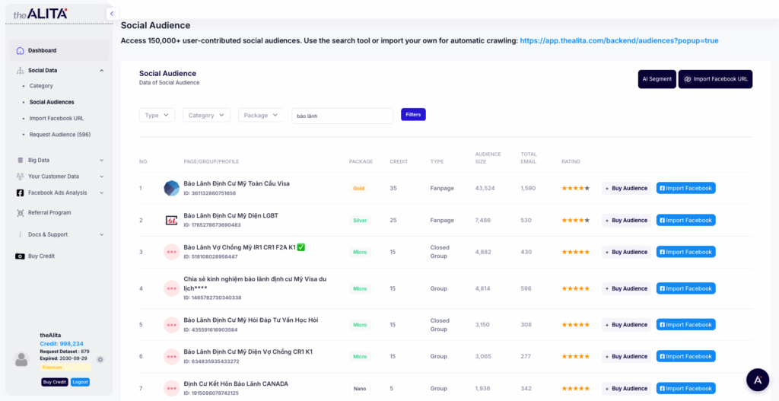Go to Dashboard in the sidebar
Screen dimensions: 779x401
click(43, 51)
